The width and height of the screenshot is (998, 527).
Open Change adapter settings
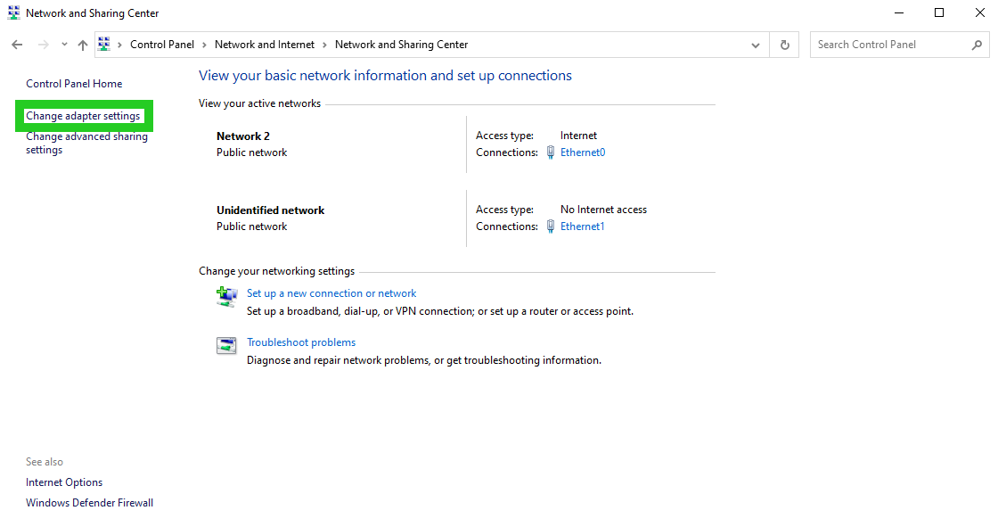coord(85,115)
